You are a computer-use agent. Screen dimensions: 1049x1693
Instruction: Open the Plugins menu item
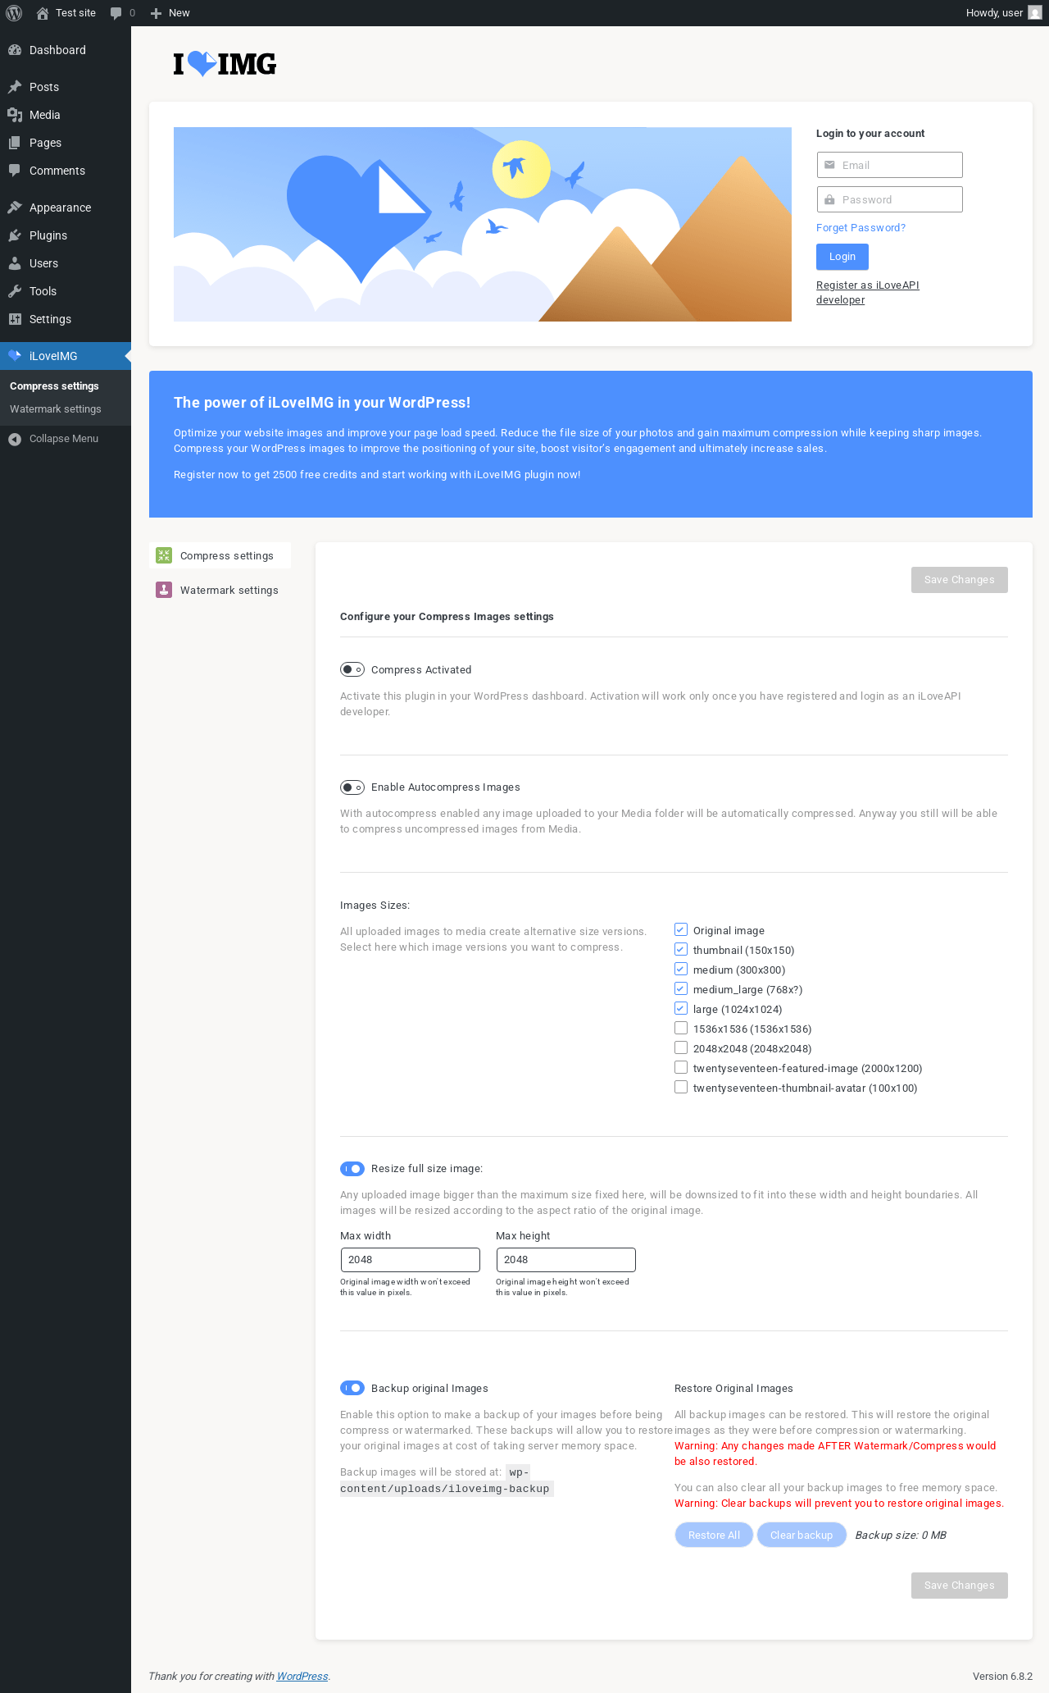pos(48,235)
